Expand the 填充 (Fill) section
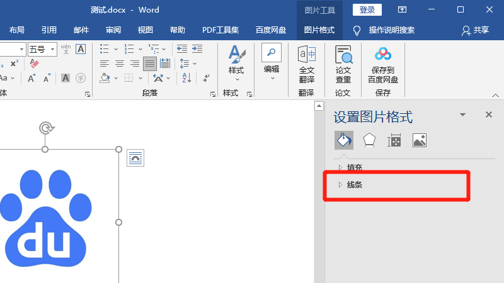The image size is (504, 283). (355, 168)
